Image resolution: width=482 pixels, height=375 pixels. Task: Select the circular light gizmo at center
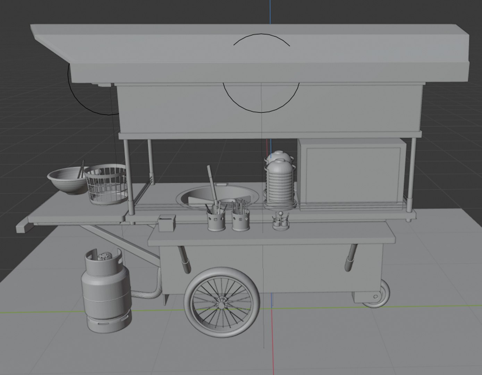point(261,73)
